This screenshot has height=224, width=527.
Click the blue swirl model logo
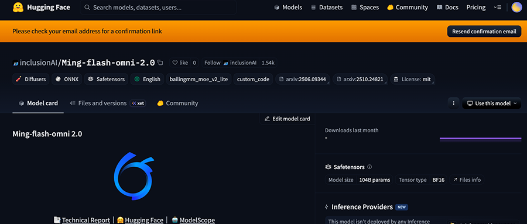pyautogui.click(x=134, y=176)
